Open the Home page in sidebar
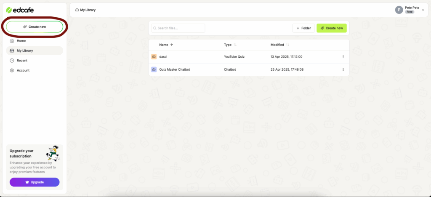The image size is (431, 197). pos(35,41)
